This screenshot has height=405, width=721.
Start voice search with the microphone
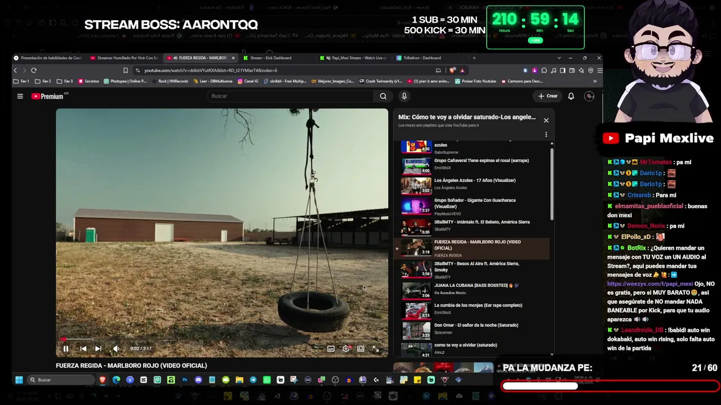coord(404,96)
